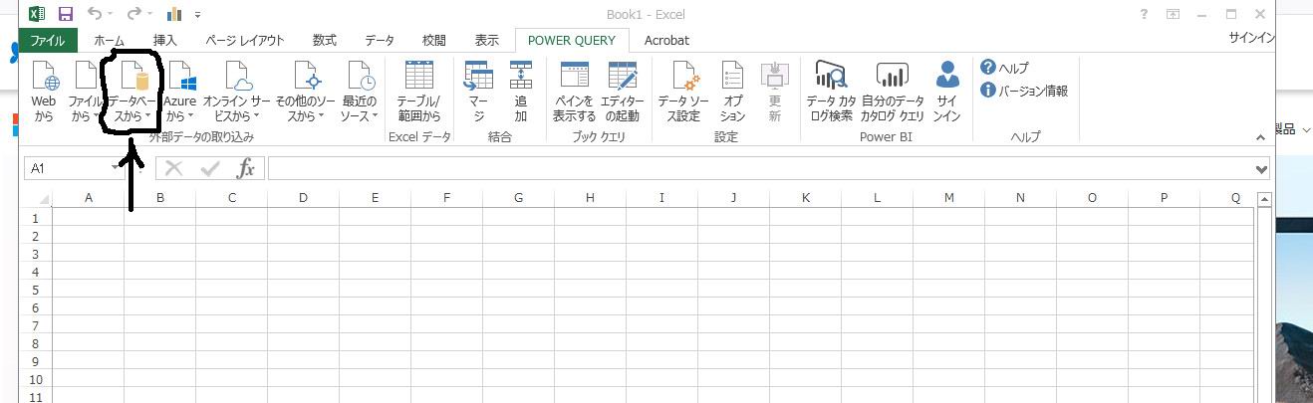Switch to the ホーム tab

point(109,41)
